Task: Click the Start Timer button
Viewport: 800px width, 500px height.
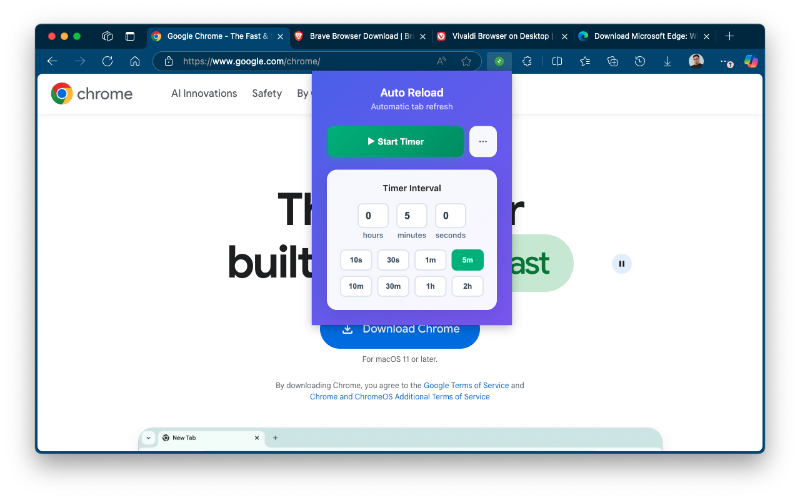Action: (396, 142)
